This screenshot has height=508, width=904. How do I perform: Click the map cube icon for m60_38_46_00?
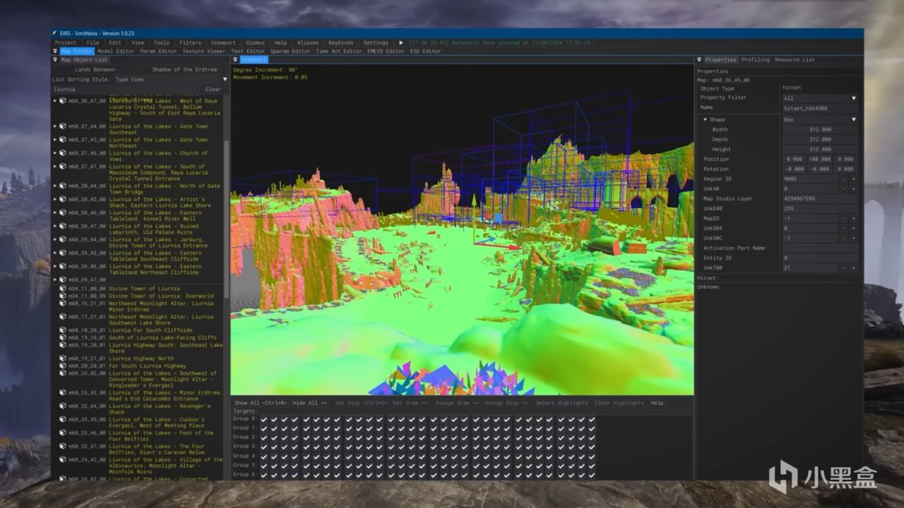pos(63,213)
